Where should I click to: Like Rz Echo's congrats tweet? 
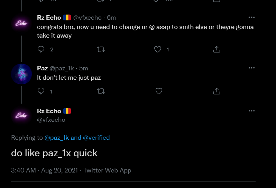pyautogui.click(x=158, y=49)
